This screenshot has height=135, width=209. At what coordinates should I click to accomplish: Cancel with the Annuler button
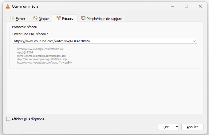pos(192,127)
